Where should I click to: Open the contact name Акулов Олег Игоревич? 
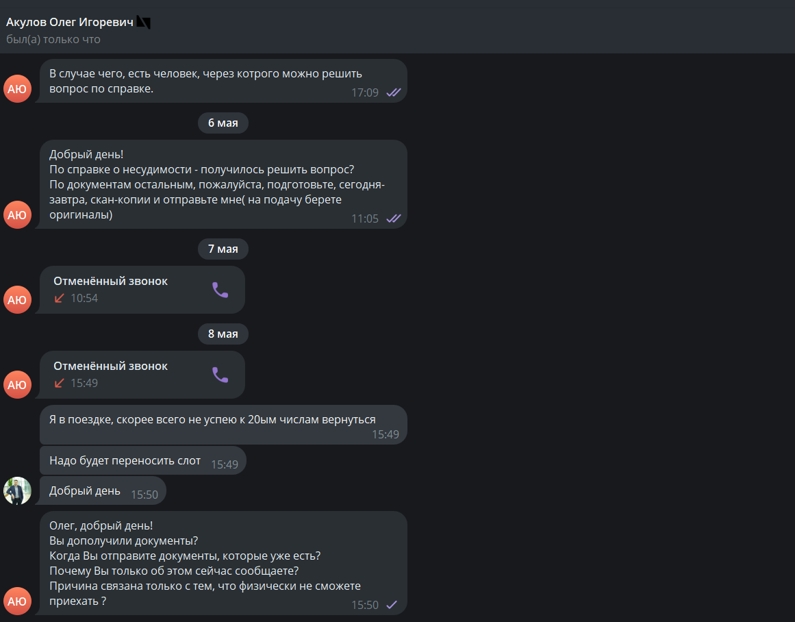click(x=69, y=23)
